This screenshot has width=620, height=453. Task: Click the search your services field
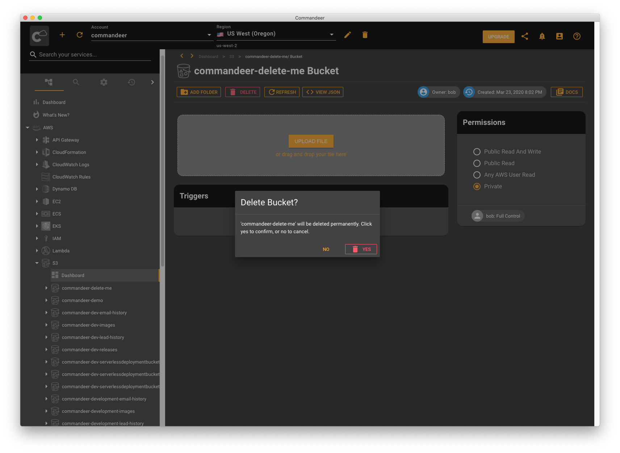90,55
